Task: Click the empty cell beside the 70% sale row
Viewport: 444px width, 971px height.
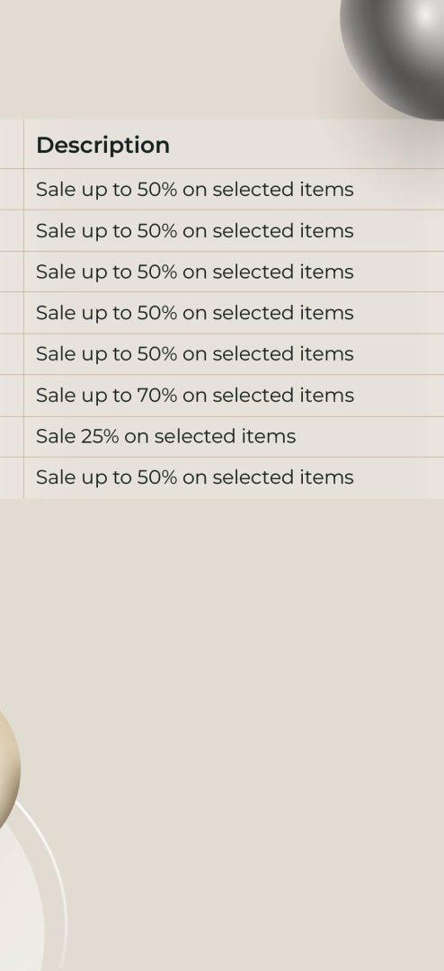Action: [x=12, y=395]
